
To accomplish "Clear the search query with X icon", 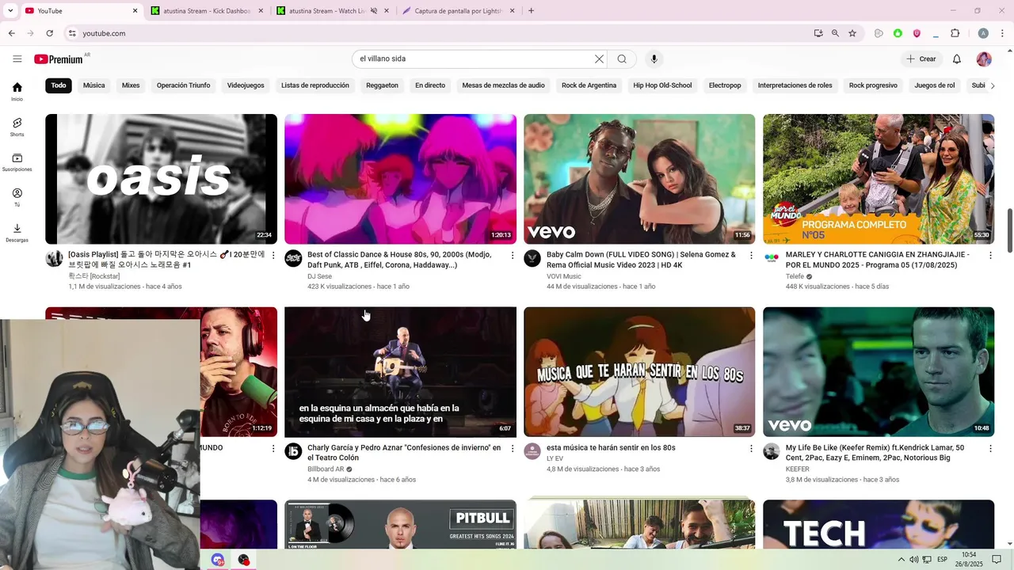I will click(600, 59).
